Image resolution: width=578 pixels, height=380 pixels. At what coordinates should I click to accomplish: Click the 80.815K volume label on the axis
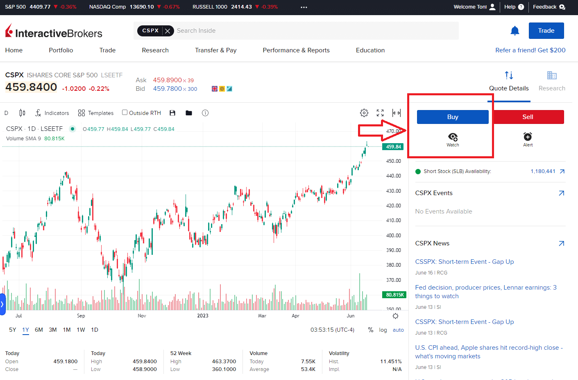[394, 295]
